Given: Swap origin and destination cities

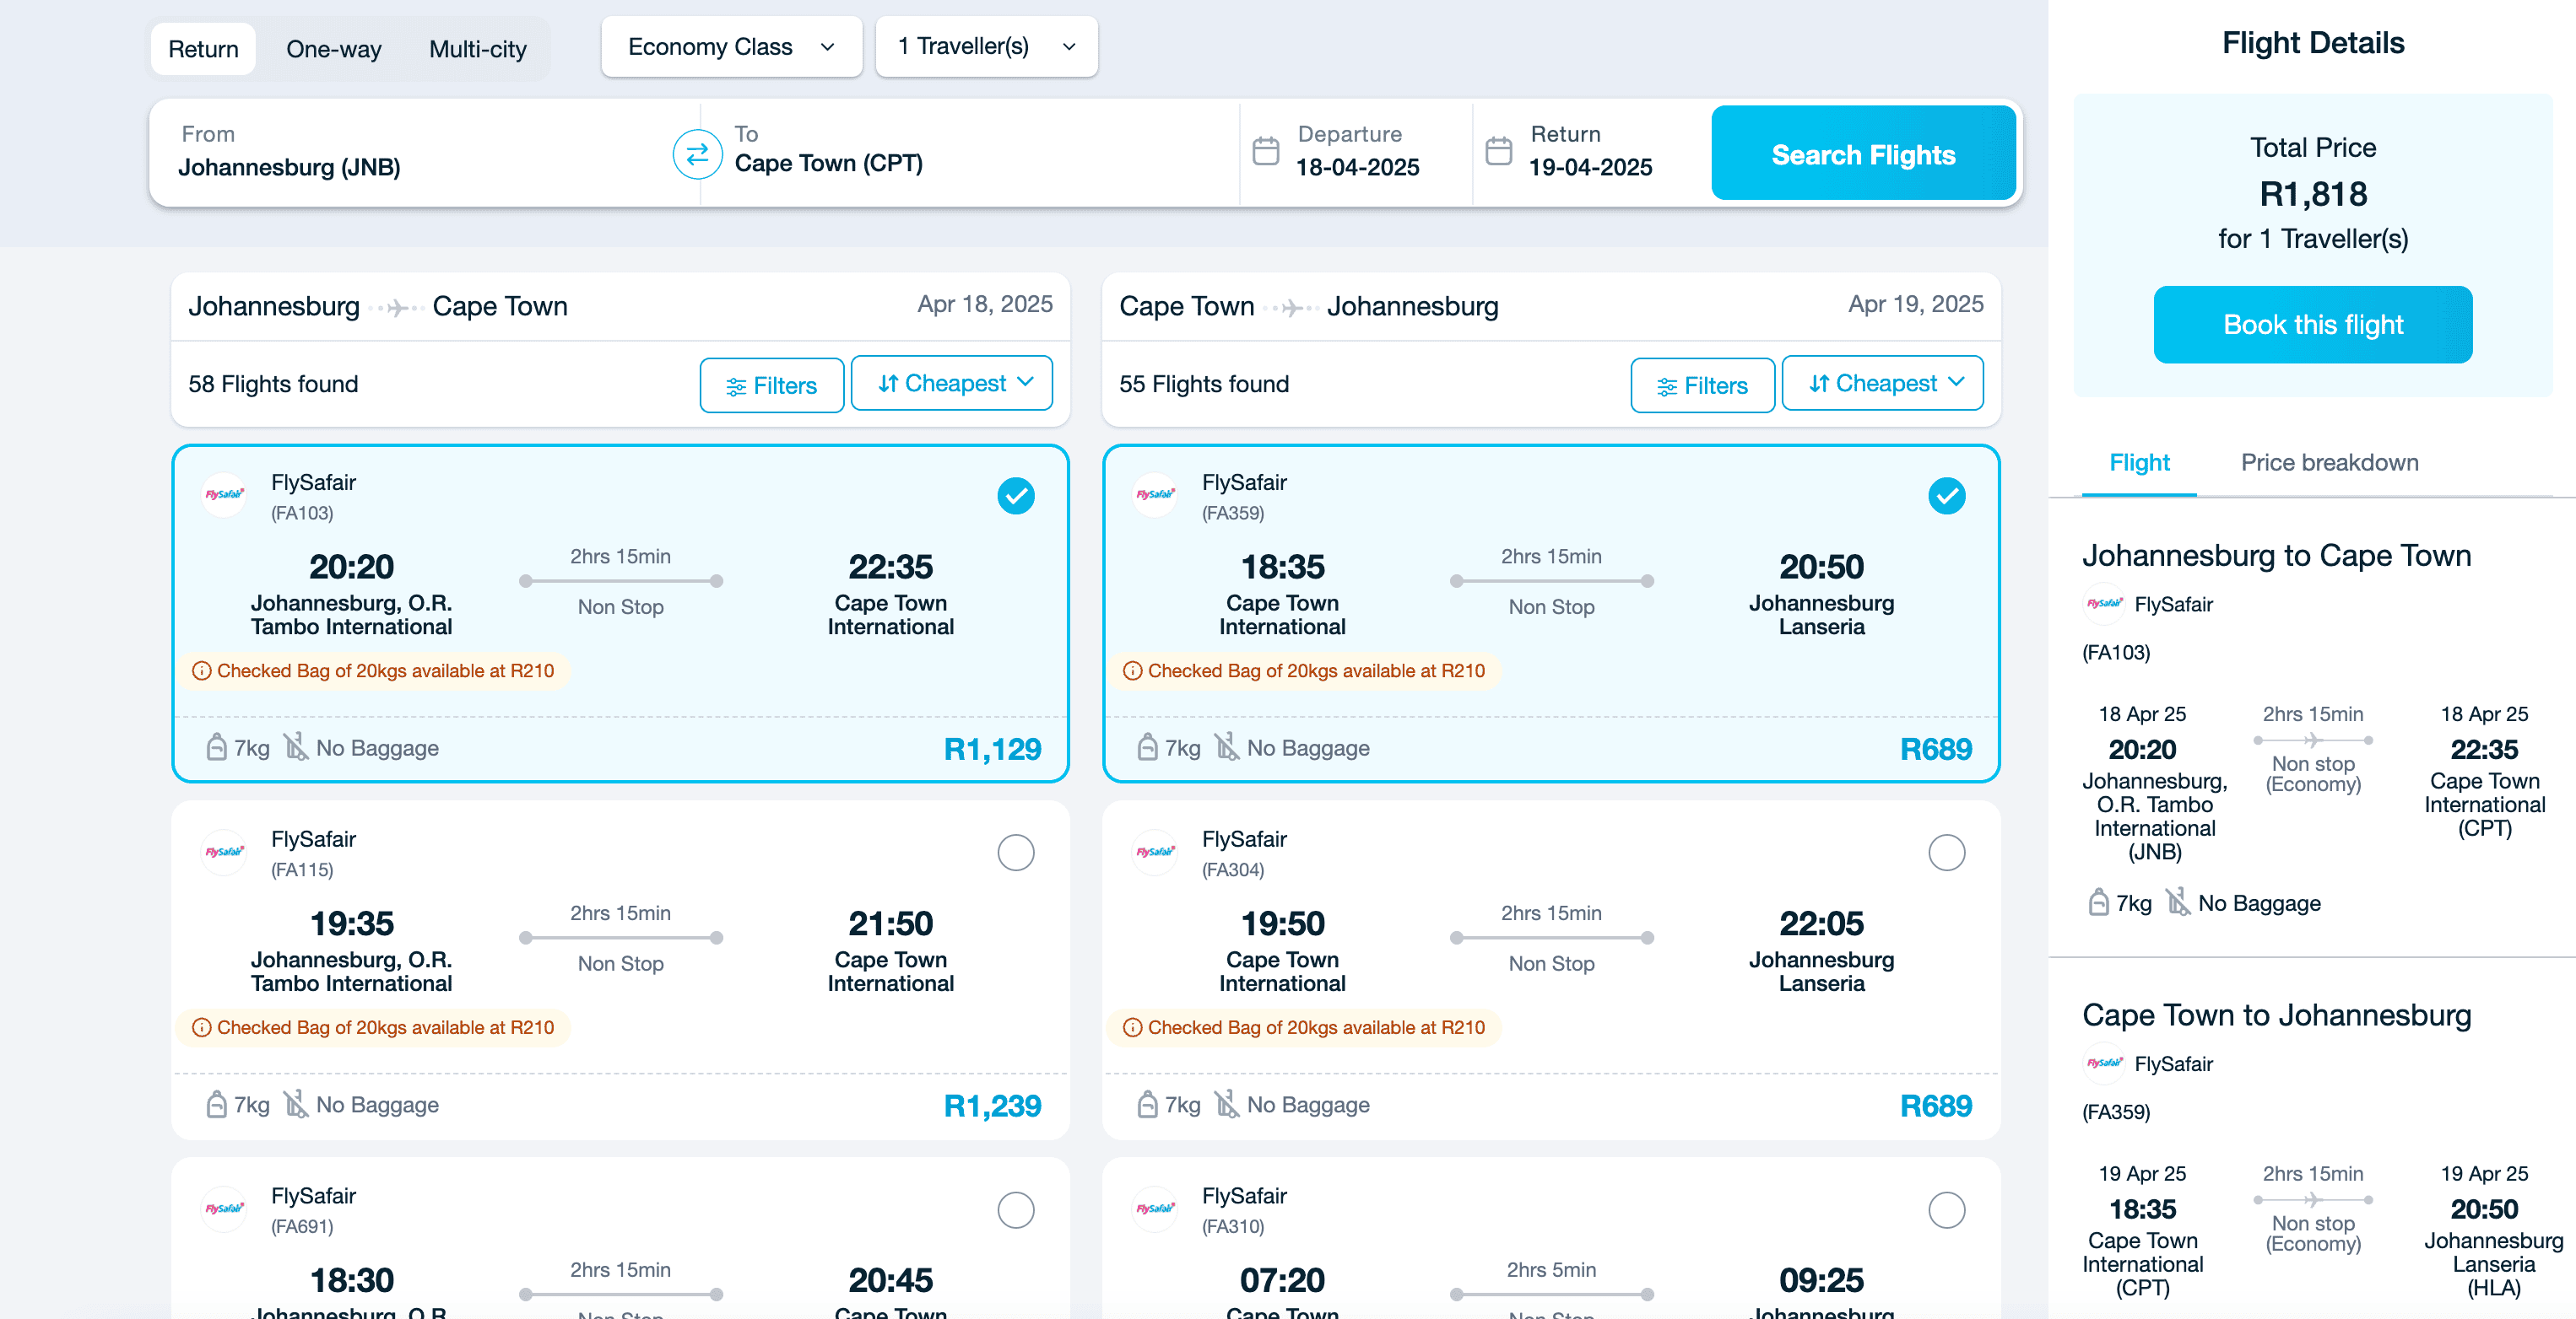Looking at the screenshot, I should point(697,155).
